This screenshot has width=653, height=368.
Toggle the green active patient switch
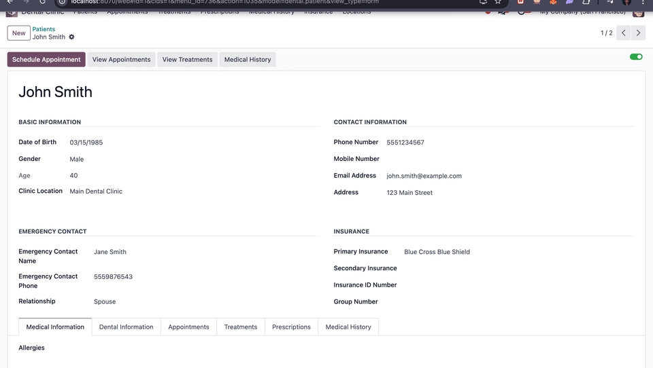pos(636,57)
